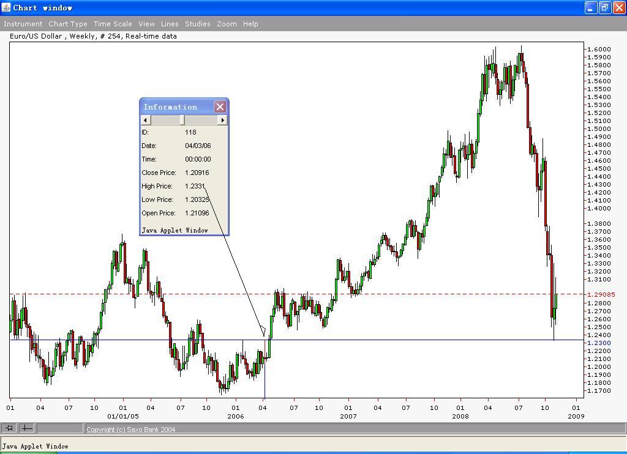627x454 pixels.
Task: Click the ID value 118
Action: (x=190, y=132)
